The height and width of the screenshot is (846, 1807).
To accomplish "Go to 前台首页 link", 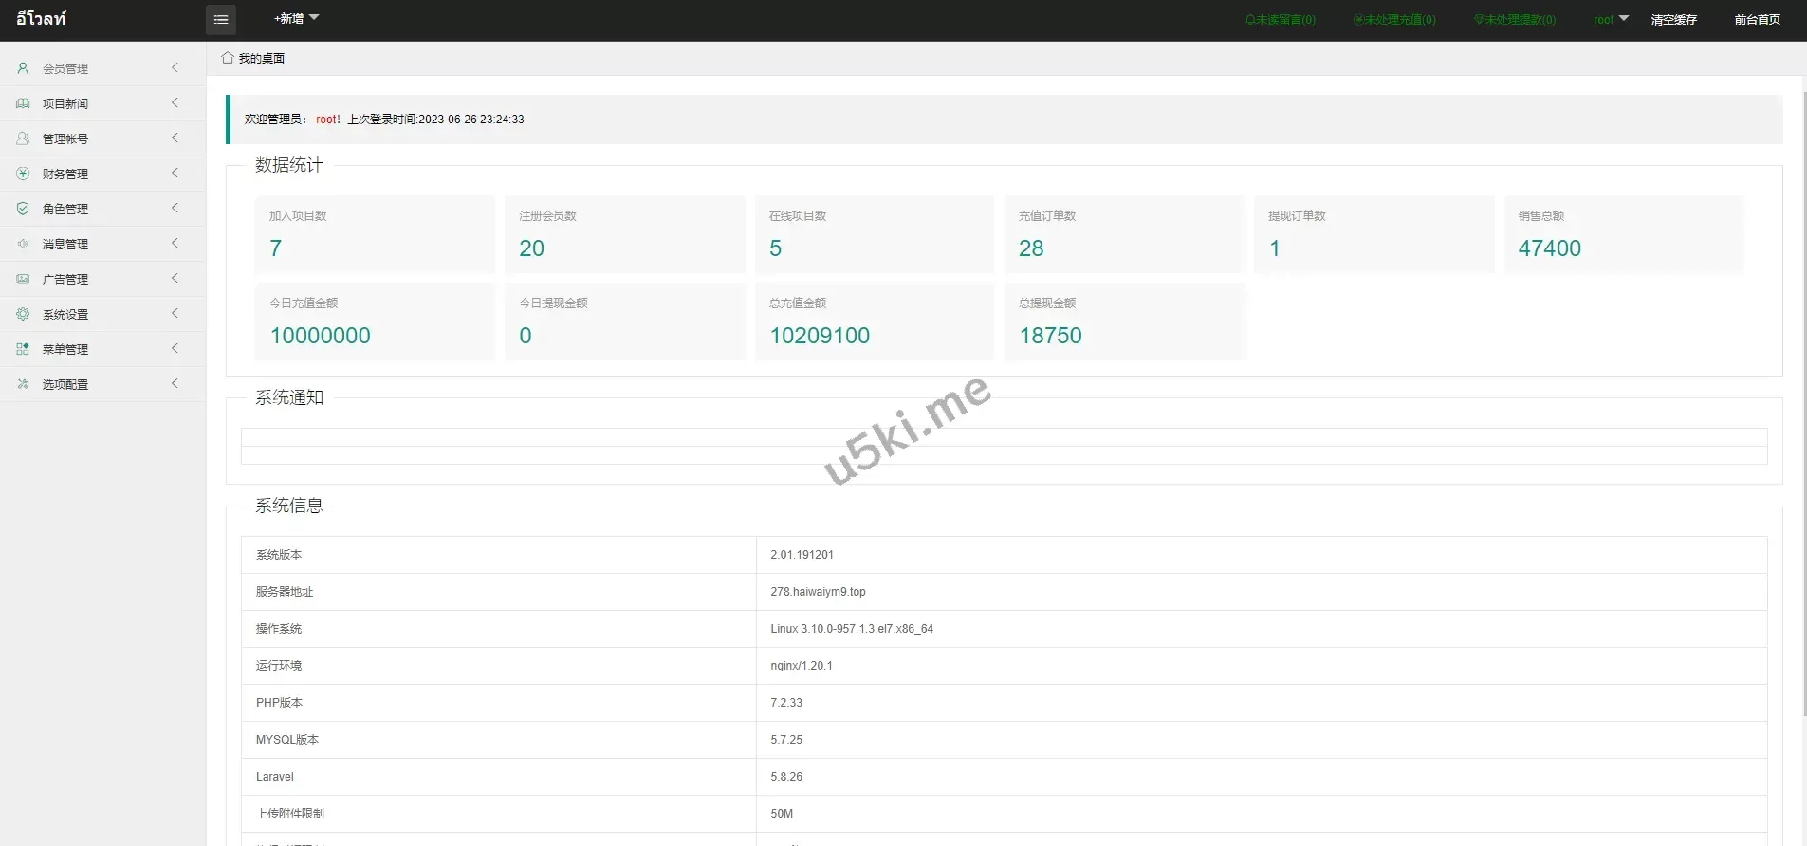I will coord(1757,20).
